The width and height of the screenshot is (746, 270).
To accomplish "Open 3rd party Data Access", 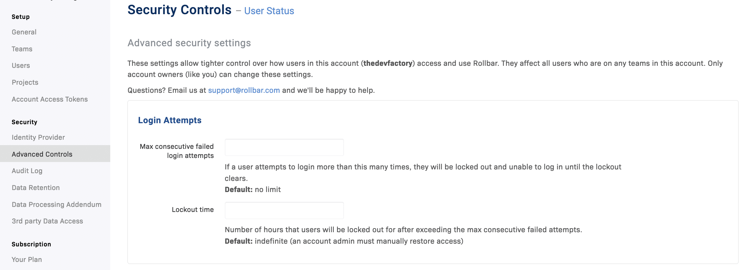I will (47, 221).
